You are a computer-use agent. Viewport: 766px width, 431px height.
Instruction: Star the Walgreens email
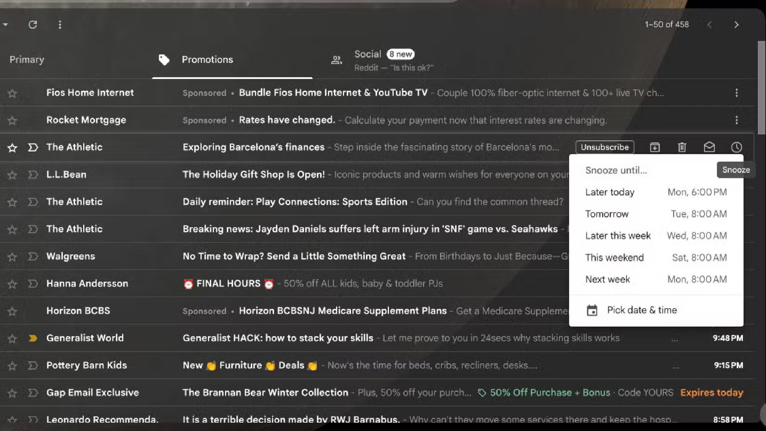click(12, 256)
